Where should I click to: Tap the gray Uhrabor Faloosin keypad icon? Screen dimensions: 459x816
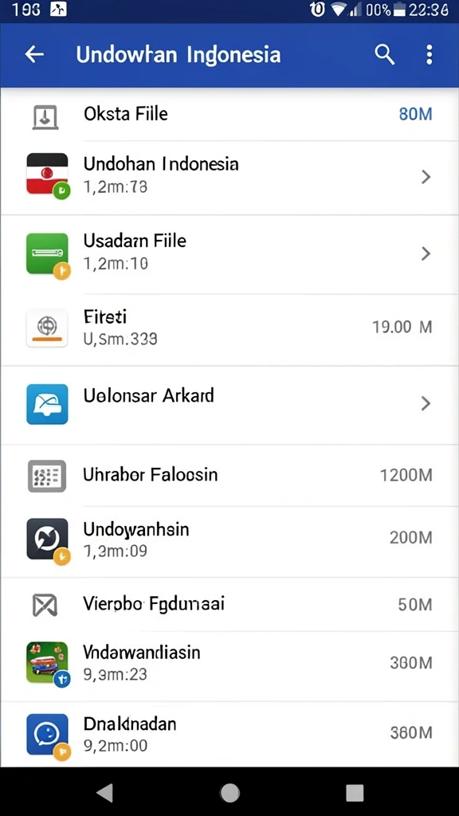tap(47, 477)
